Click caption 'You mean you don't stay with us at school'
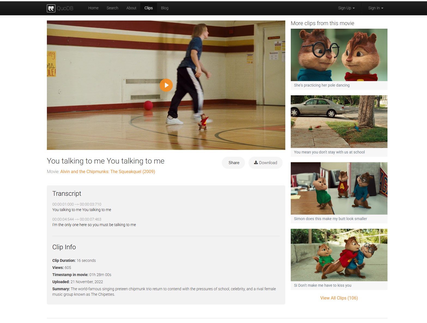The width and height of the screenshot is (427, 323). [x=329, y=152]
